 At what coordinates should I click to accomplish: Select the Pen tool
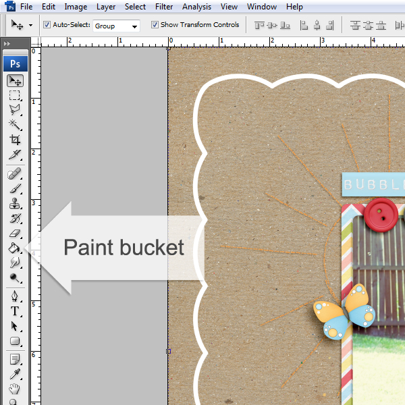pos(15,296)
